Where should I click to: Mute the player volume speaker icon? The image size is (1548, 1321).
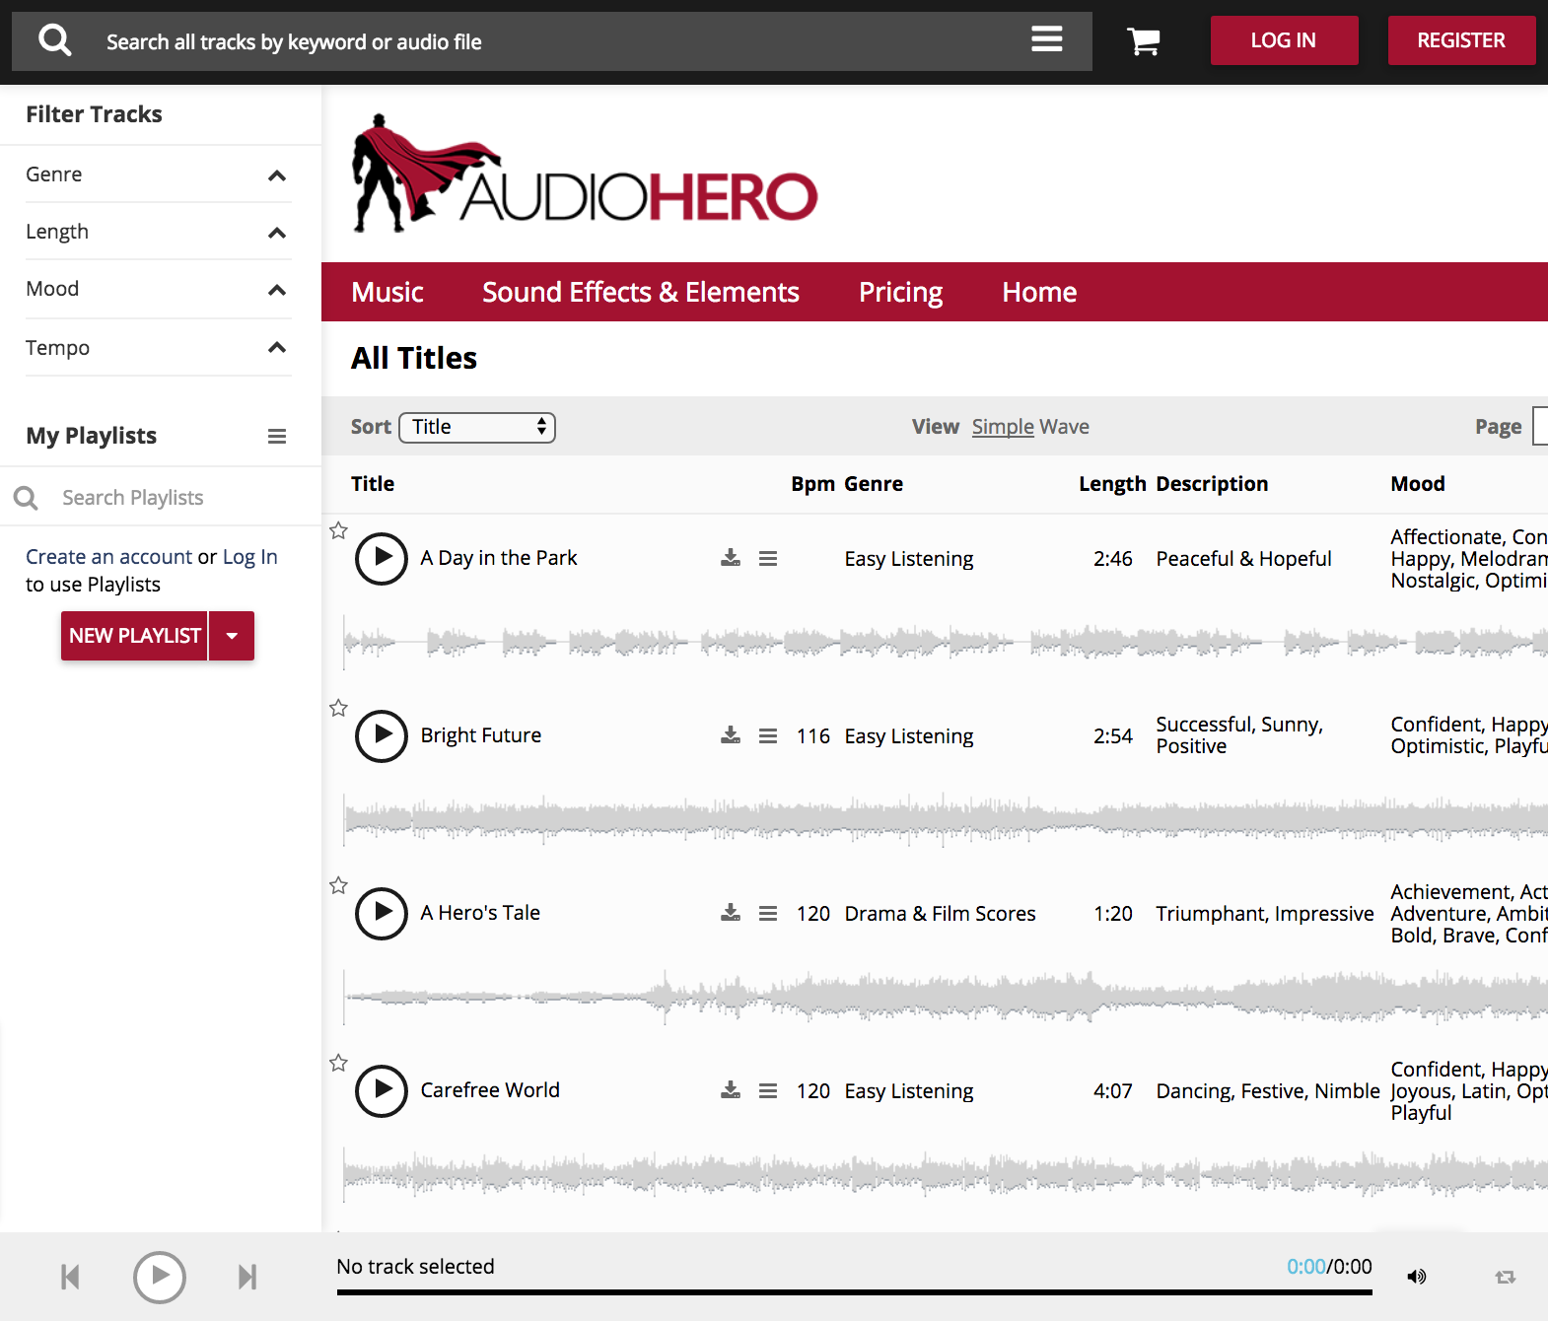coord(1417,1277)
